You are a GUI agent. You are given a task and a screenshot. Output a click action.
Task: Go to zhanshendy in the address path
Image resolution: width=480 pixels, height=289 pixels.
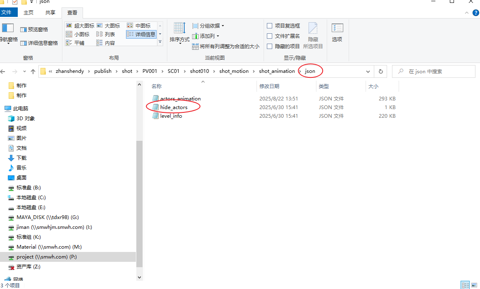70,71
